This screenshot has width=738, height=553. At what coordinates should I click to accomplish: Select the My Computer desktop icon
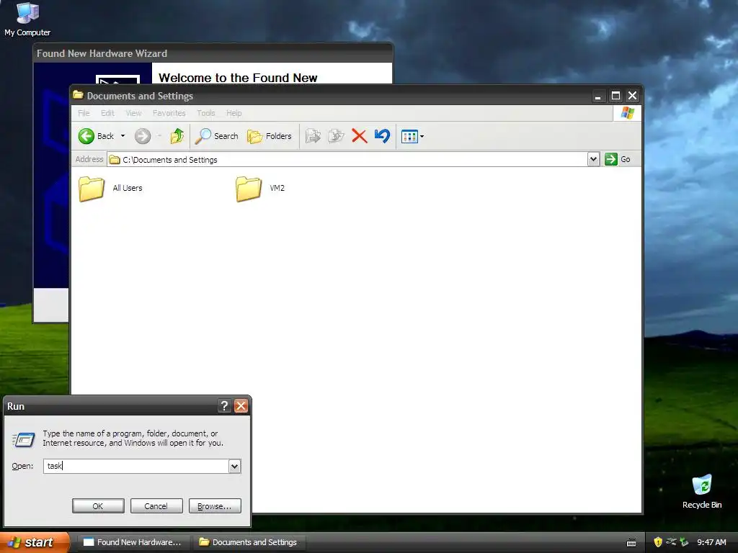click(x=27, y=19)
